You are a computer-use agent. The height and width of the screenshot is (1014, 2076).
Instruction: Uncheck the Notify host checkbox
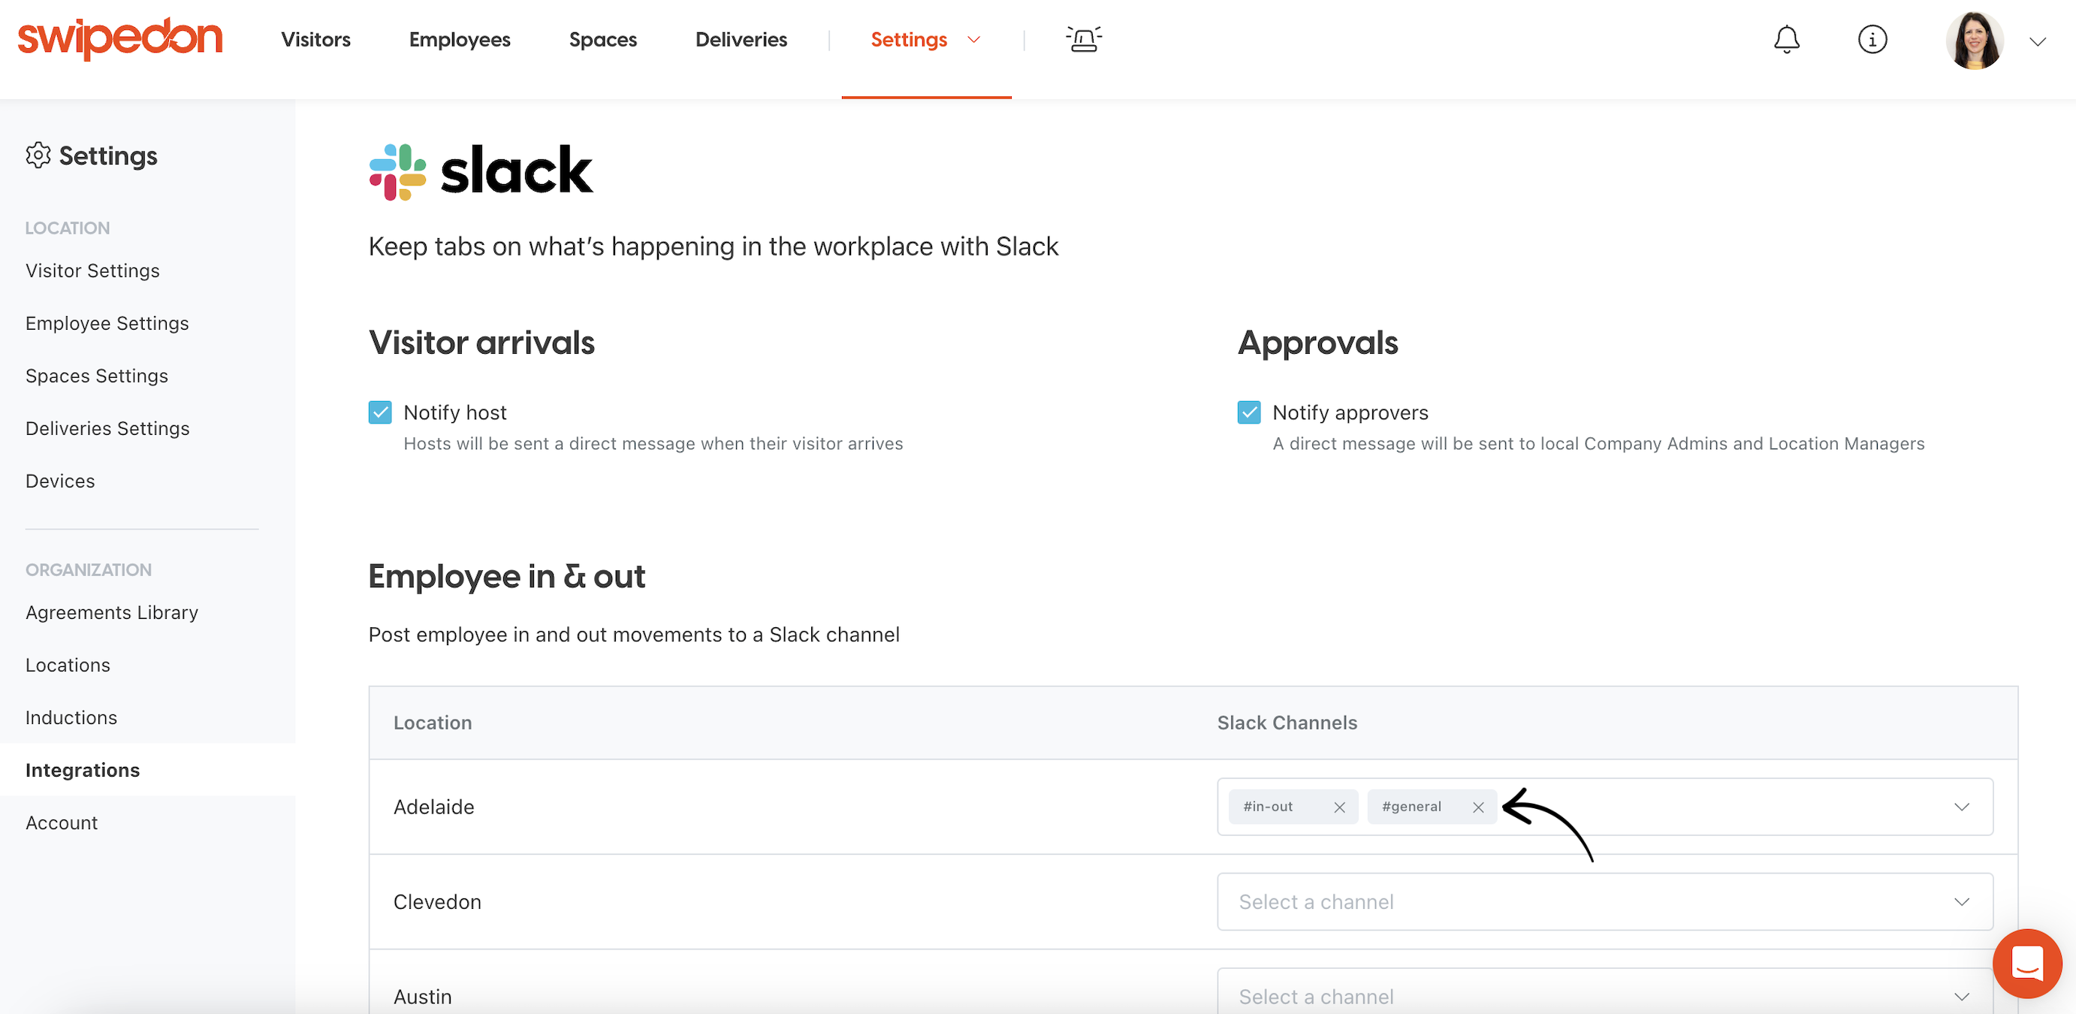click(380, 412)
